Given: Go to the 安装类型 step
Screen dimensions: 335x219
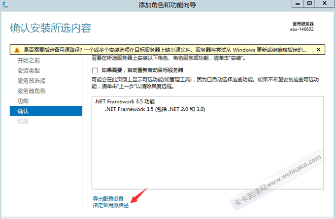Looking at the screenshot, I should click(29, 71).
